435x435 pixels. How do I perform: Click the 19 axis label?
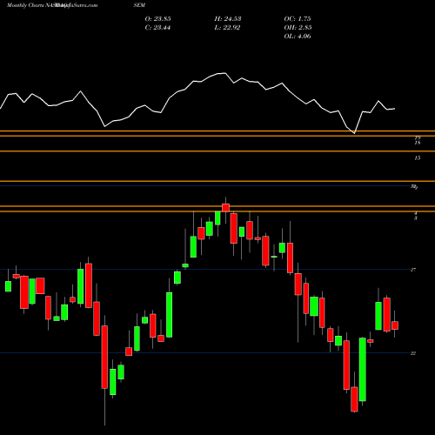click(x=418, y=137)
